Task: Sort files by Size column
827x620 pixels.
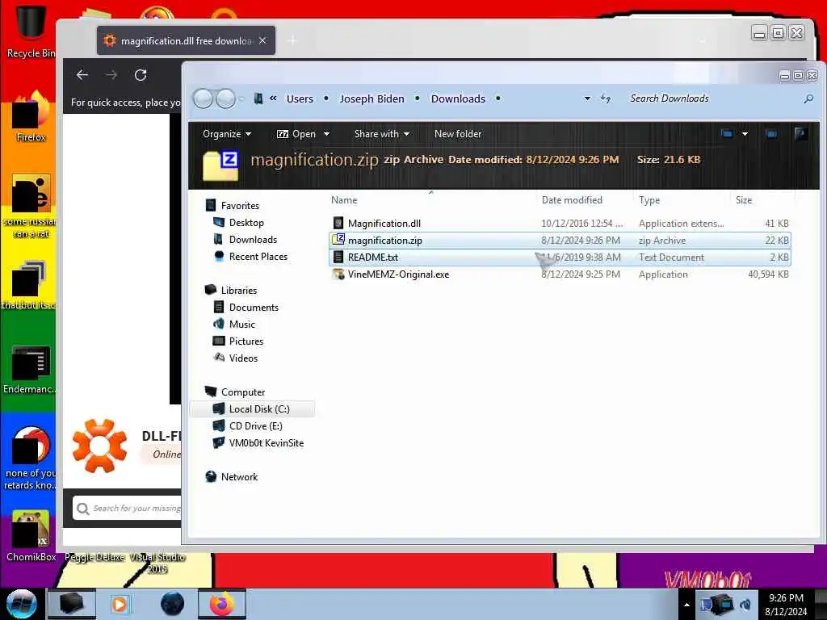Action: [762, 200]
